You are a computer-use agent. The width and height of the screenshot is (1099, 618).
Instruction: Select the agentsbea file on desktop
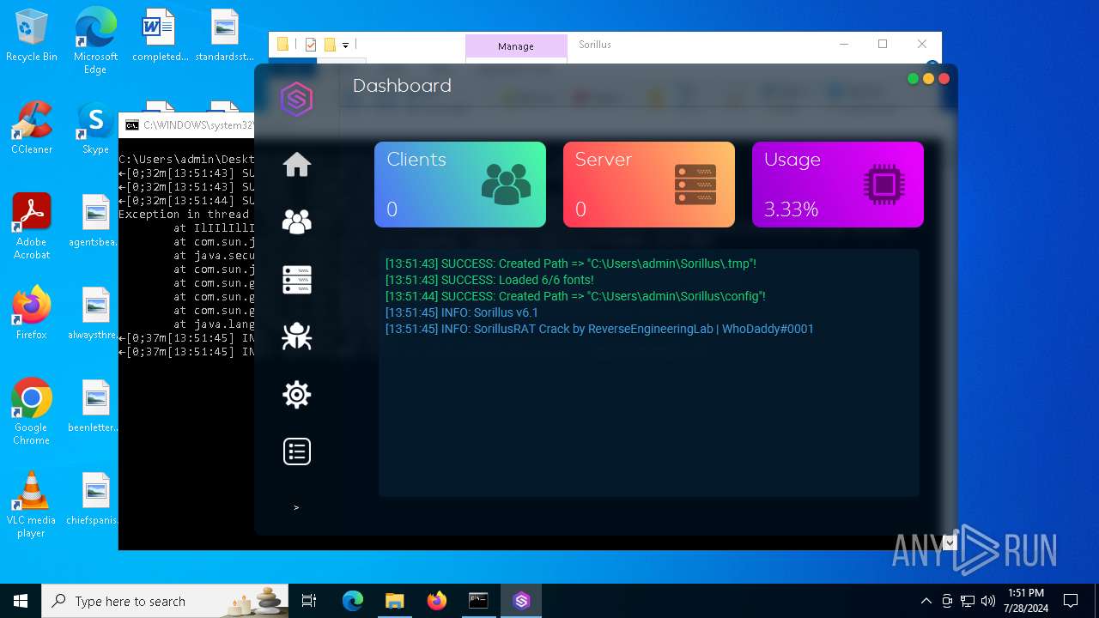95,221
